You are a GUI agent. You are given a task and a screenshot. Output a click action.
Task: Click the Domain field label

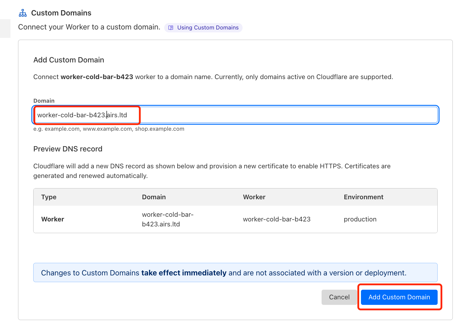[44, 101]
